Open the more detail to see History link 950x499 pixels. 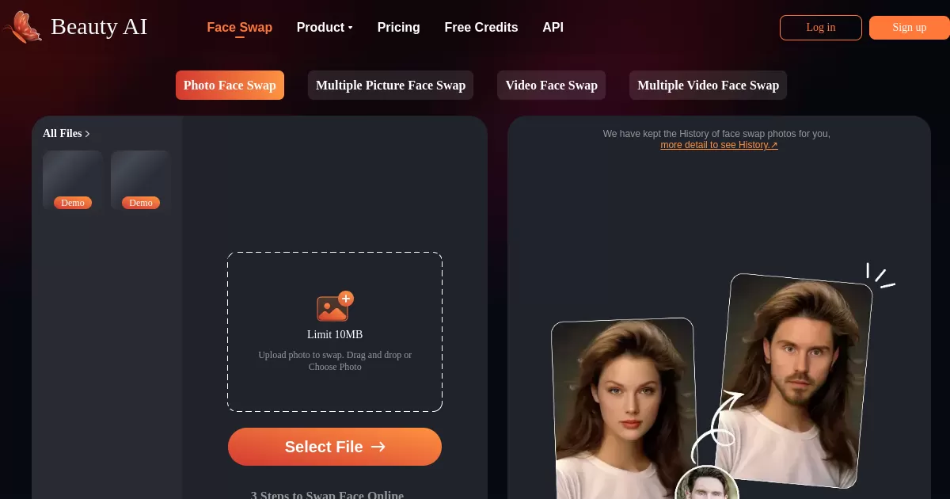[719, 145]
